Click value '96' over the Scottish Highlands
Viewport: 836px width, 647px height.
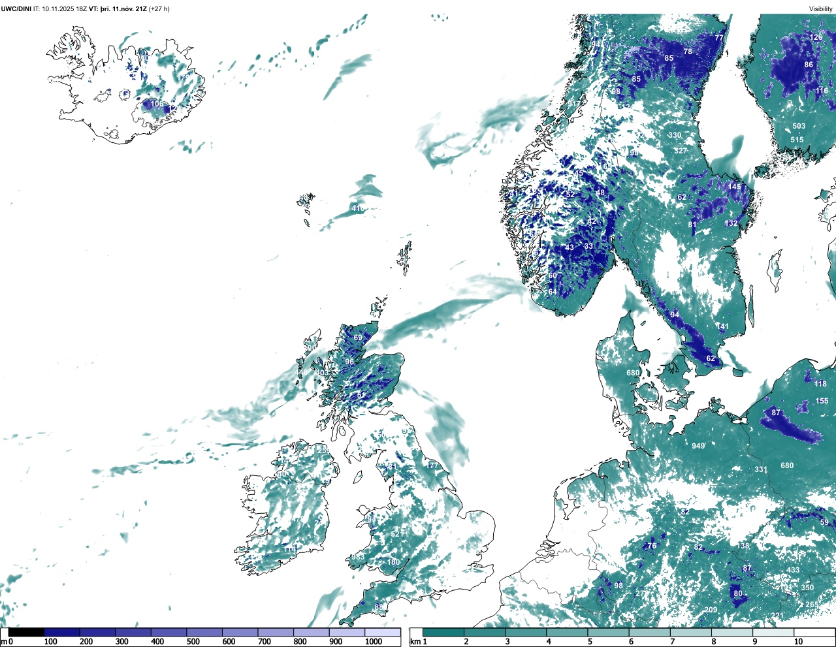click(x=349, y=362)
